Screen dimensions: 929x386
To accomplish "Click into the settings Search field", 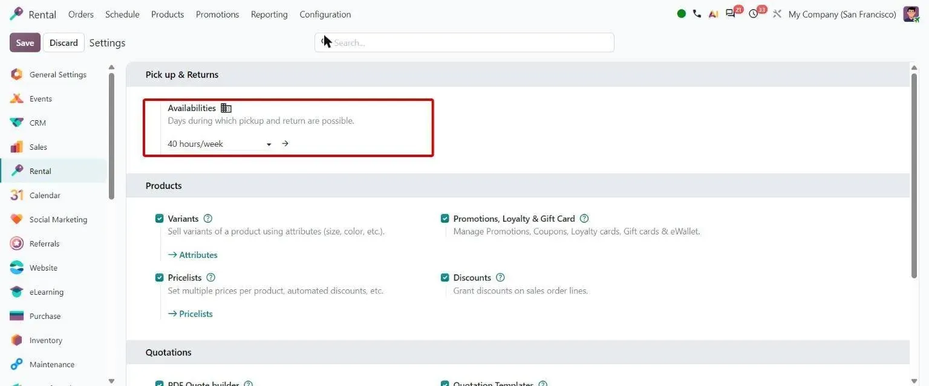I will point(464,43).
